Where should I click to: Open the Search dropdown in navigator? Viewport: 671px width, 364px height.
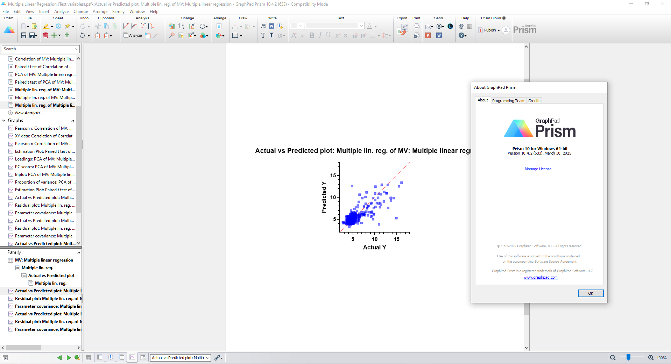coord(76,49)
